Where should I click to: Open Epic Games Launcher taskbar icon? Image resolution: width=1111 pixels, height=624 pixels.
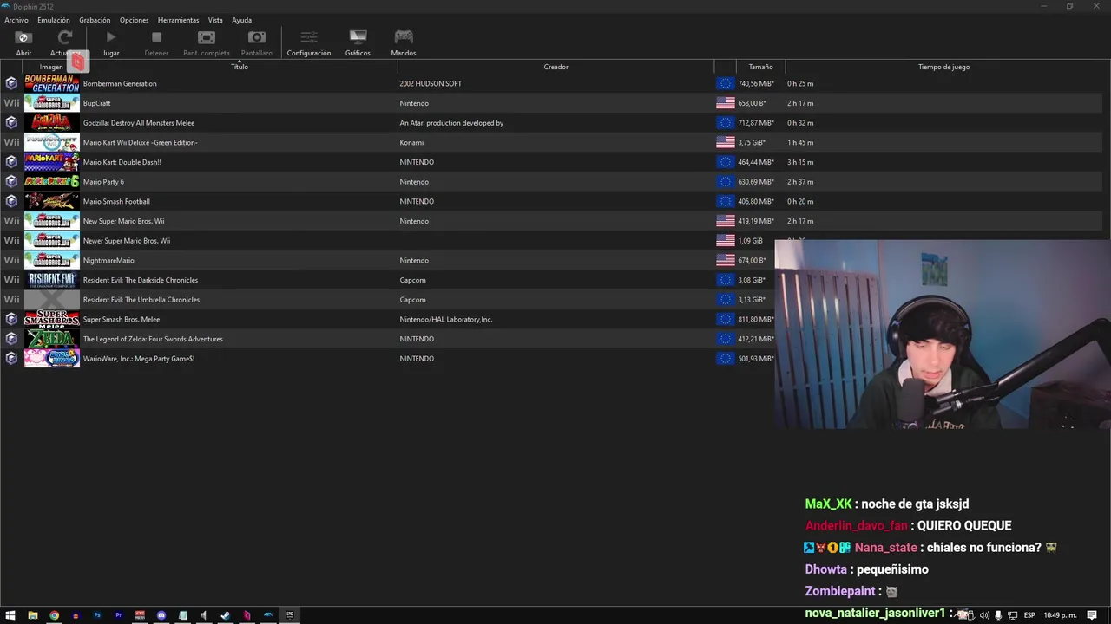290,615
